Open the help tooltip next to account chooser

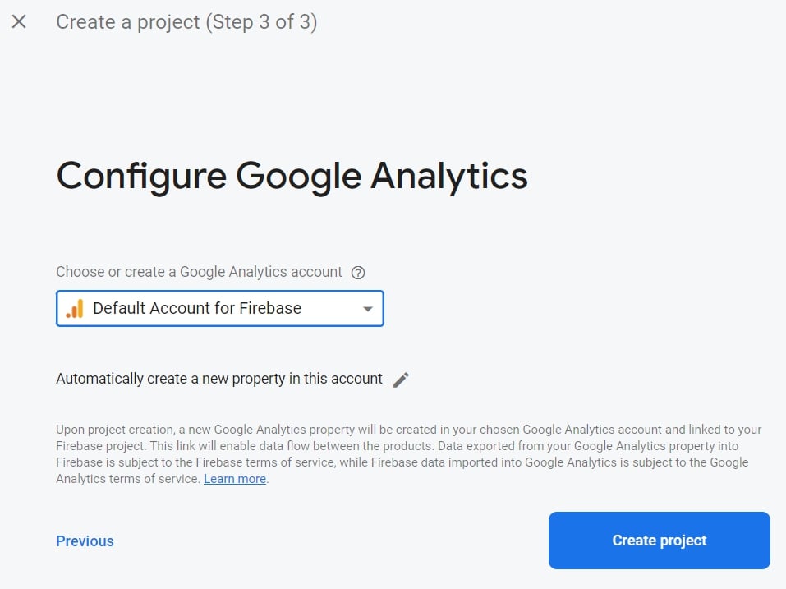coord(359,272)
